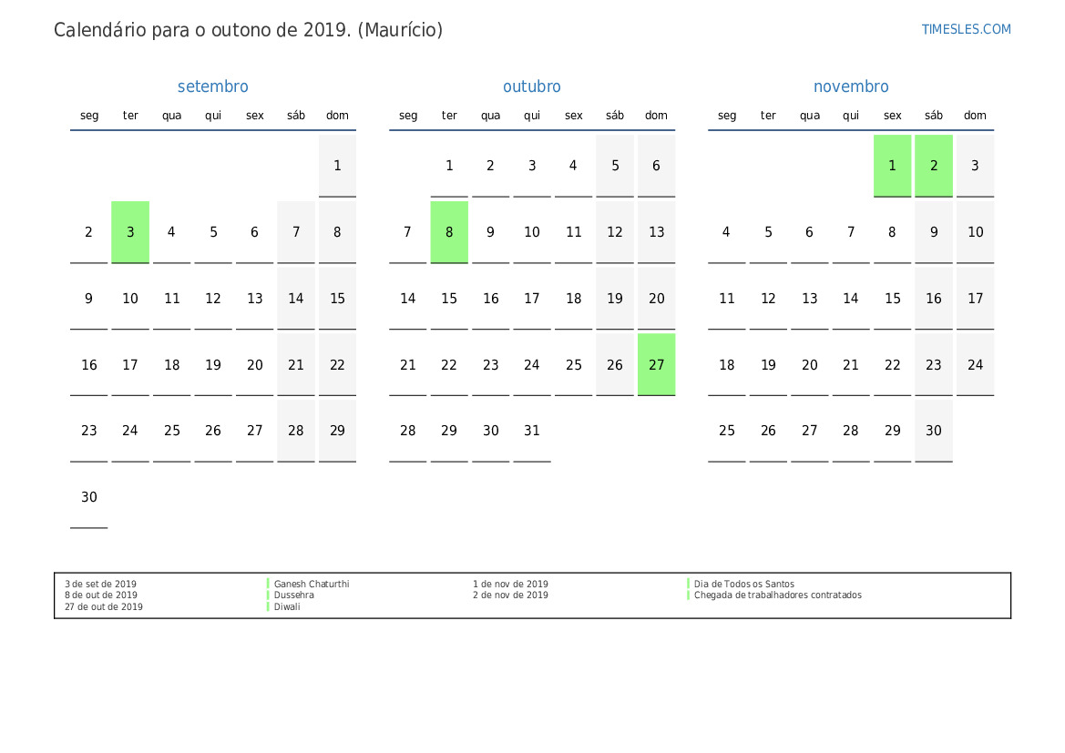Image resolution: width=1065 pixels, height=753 pixels.
Task: Click the calendar title for outono 2019
Action: pos(248,30)
